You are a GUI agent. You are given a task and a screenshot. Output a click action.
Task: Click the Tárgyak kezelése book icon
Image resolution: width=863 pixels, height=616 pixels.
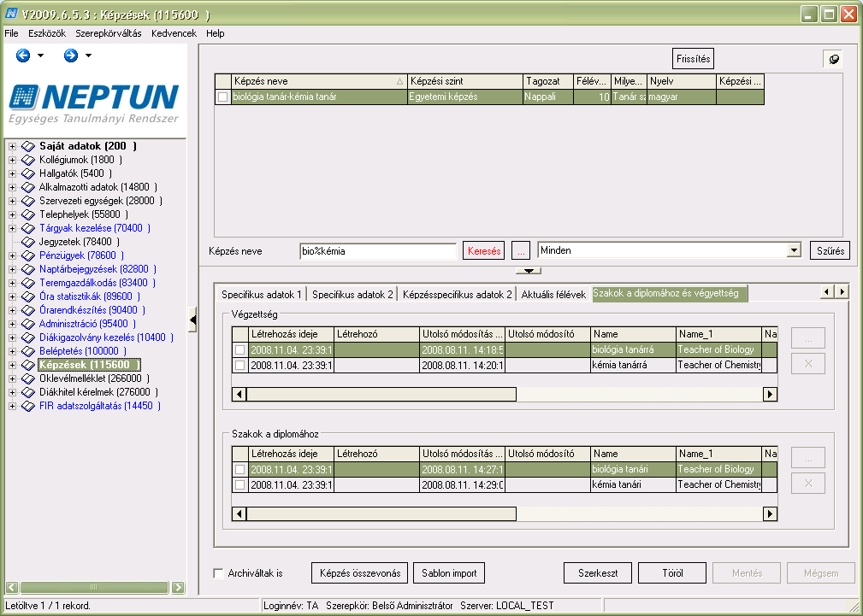28,228
